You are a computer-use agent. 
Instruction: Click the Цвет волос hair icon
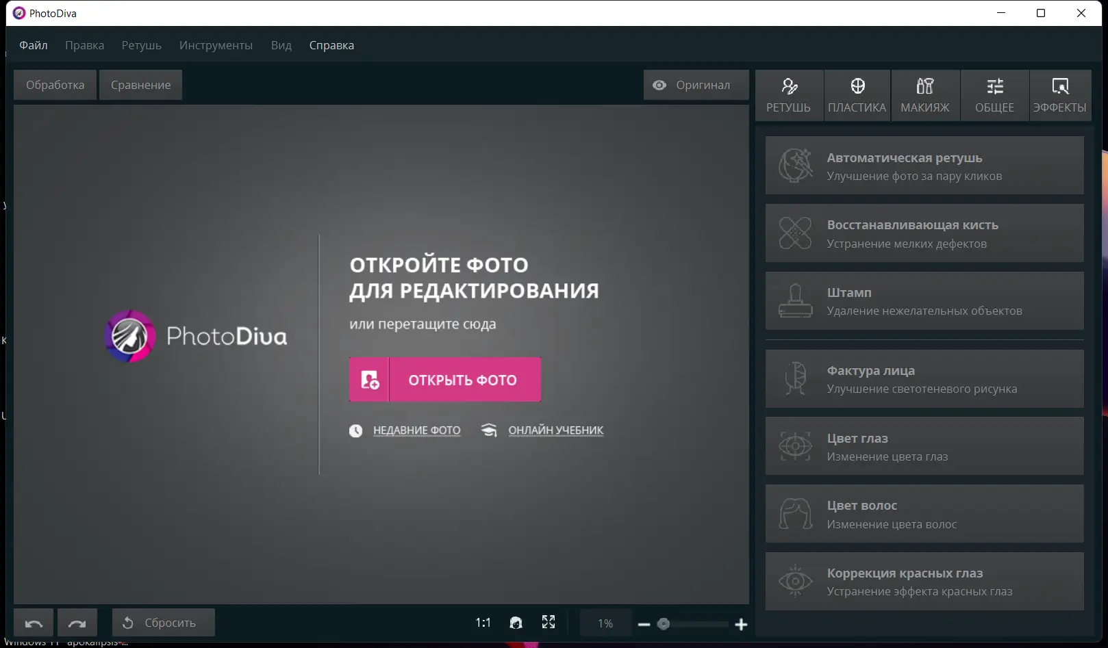tap(796, 514)
